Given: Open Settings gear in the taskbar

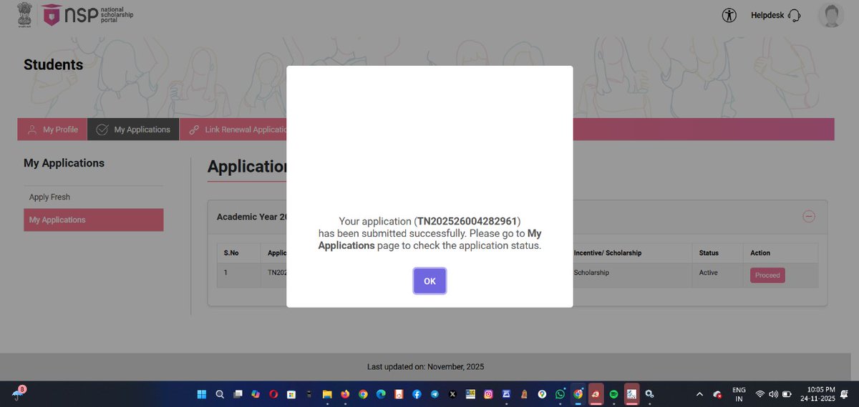Looking at the screenshot, I should [649, 394].
